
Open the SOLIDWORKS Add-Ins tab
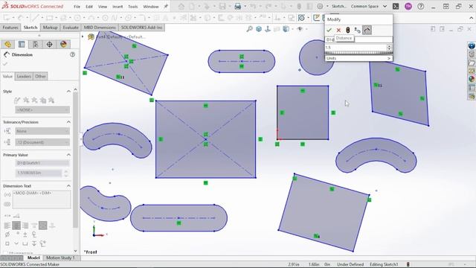[x=141, y=28]
